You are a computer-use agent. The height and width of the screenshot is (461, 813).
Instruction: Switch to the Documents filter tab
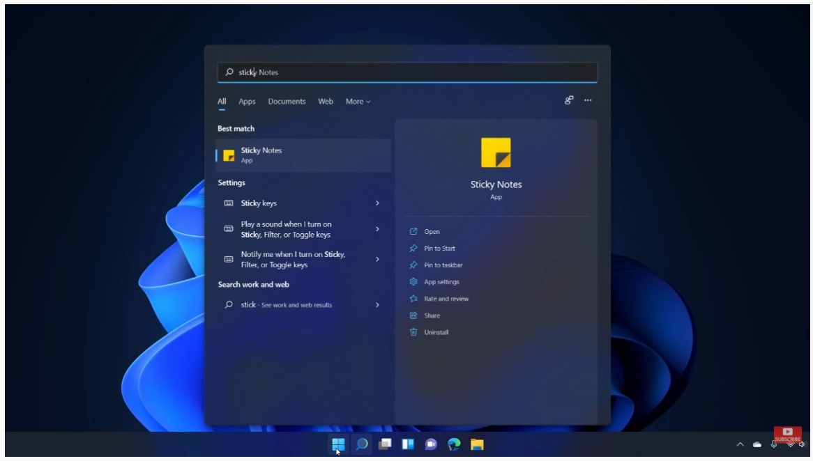point(287,102)
